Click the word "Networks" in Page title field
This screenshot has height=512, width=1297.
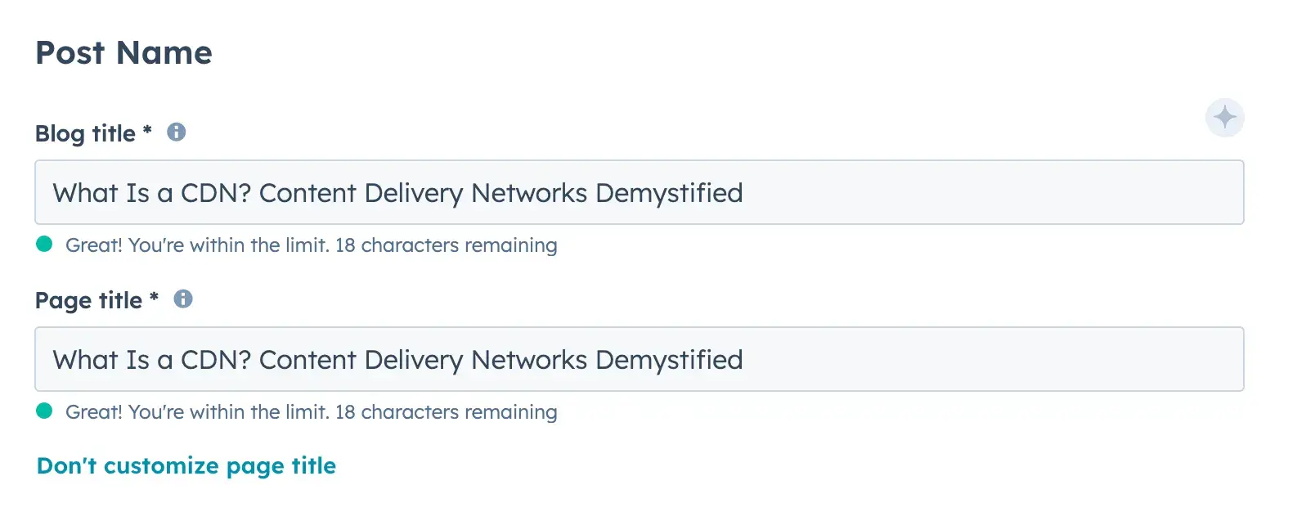[x=529, y=360]
